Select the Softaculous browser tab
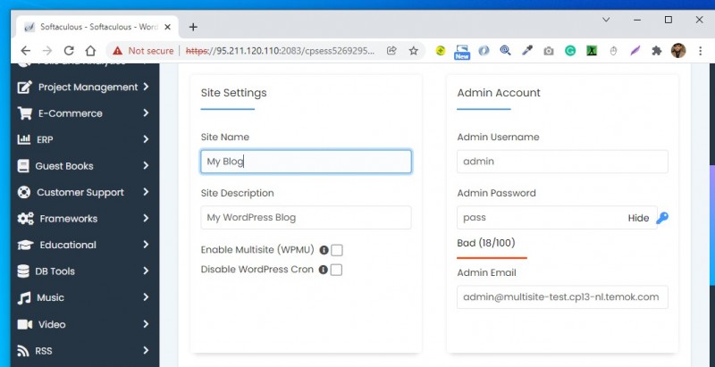Screen dimensions: 715x367 [89, 27]
